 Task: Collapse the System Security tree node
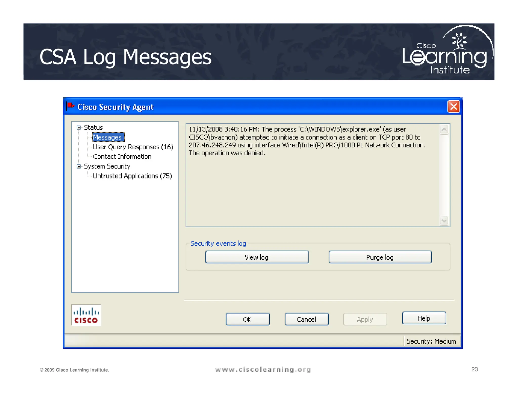tap(79, 166)
